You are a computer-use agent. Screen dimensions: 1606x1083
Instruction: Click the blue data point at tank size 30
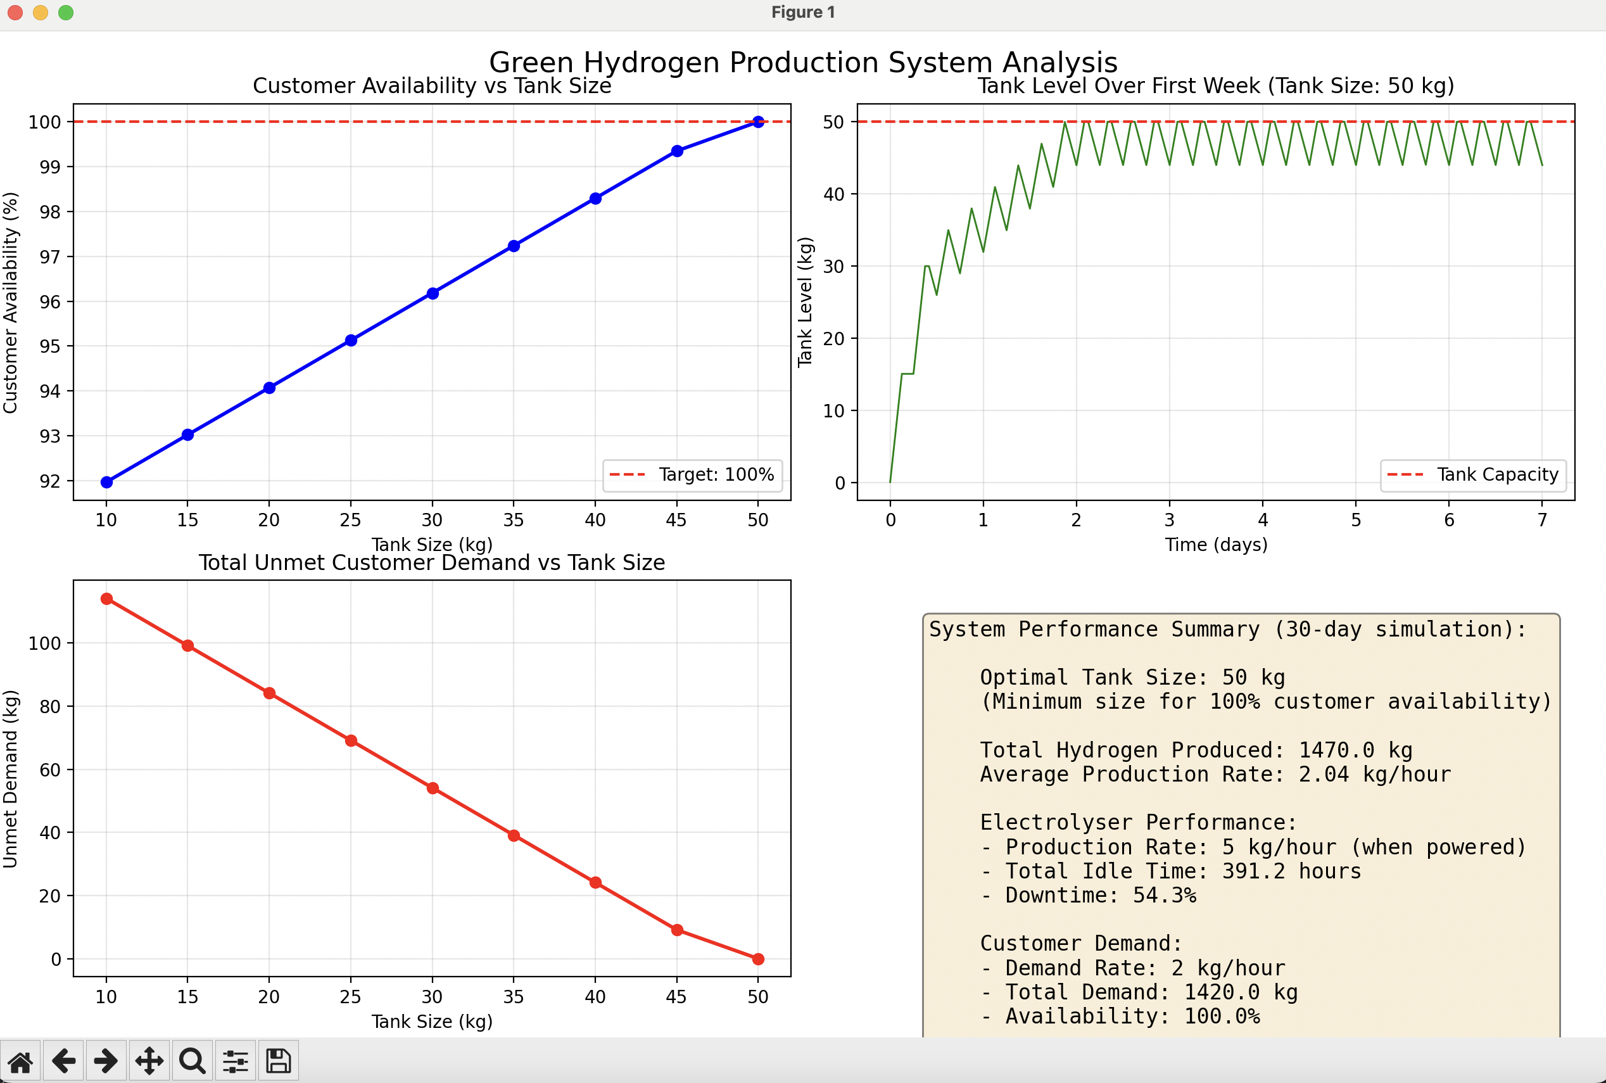(x=433, y=293)
